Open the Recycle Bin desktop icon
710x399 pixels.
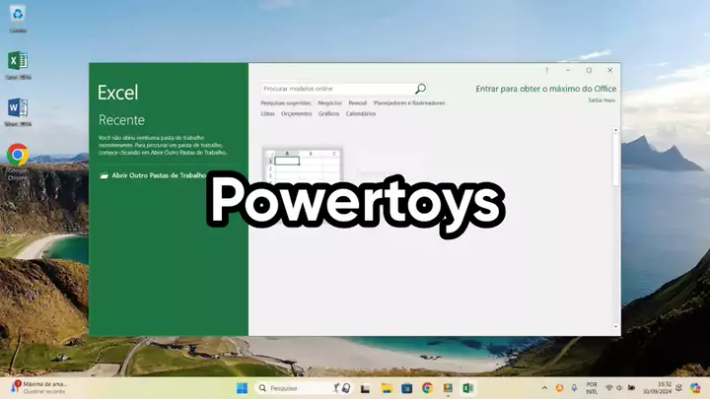18,15
